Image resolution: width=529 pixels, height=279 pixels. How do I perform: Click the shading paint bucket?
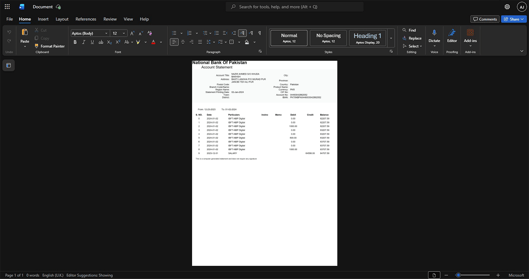click(247, 42)
